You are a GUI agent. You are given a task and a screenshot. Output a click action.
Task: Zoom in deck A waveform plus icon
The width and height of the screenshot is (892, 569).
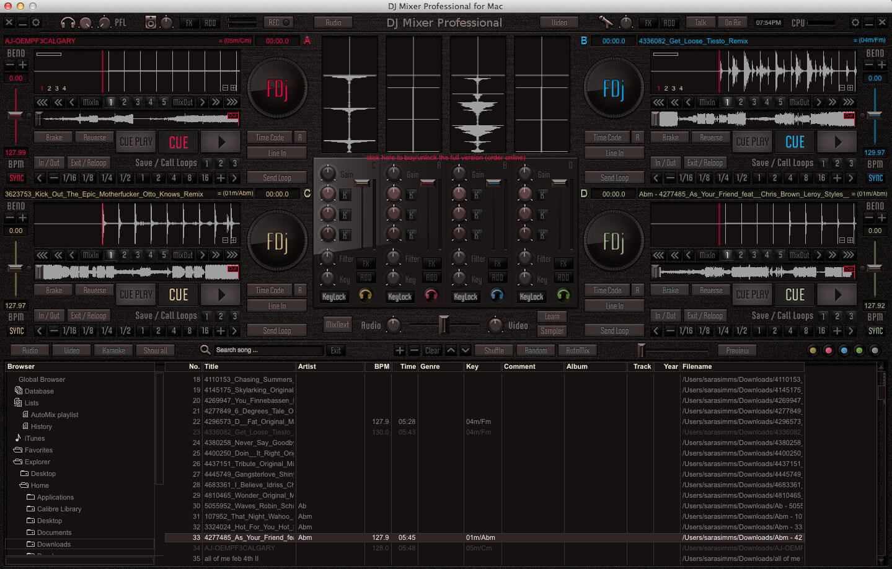click(x=233, y=87)
